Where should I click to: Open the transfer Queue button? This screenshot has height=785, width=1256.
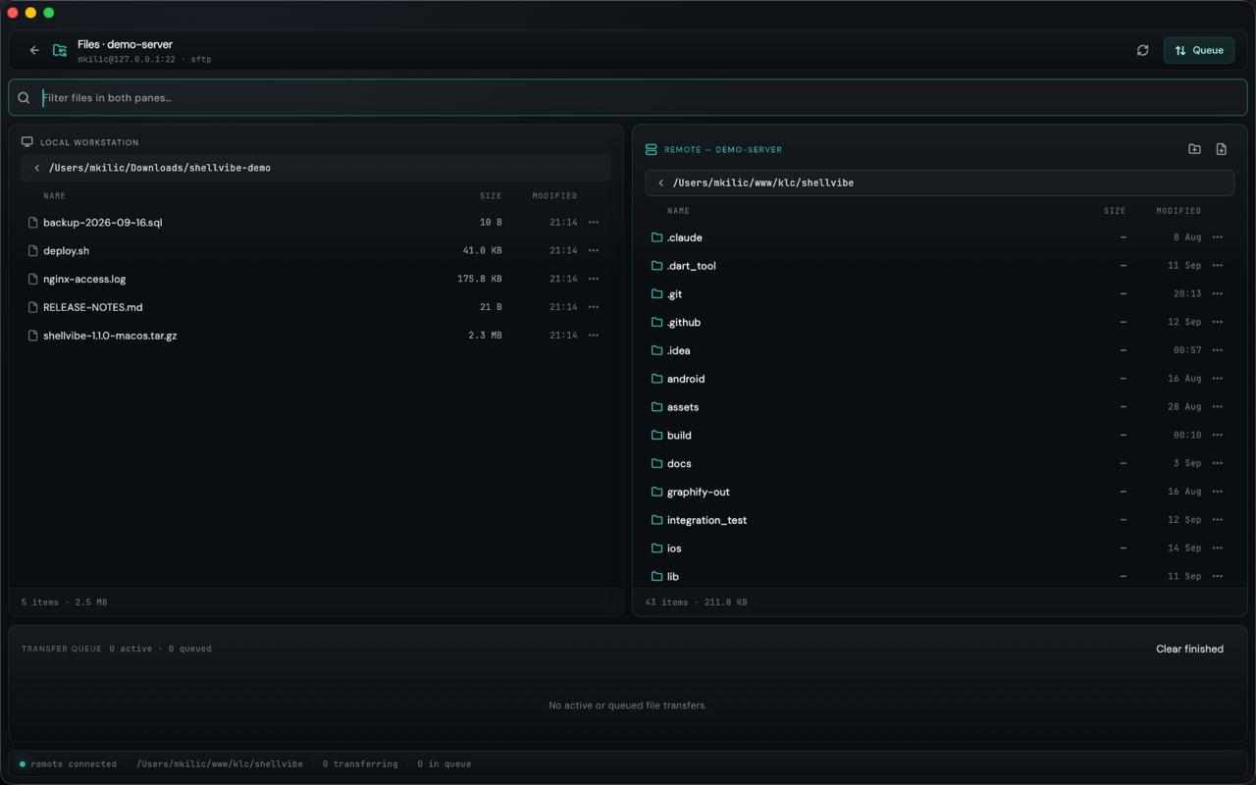click(1199, 50)
